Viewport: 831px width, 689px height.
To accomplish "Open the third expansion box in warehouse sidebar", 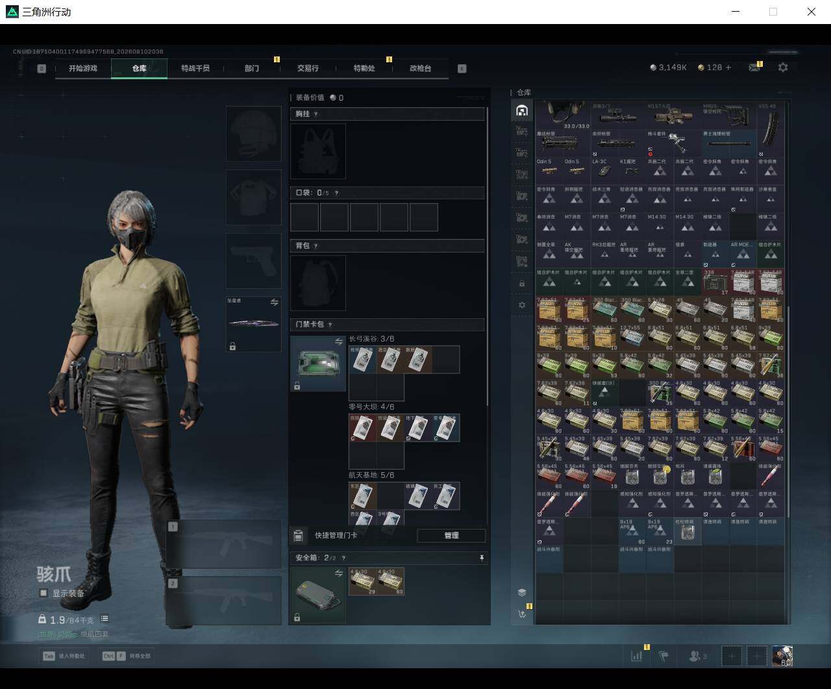I will 521,175.
